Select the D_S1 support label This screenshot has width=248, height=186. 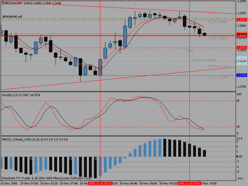(x=218, y=78)
